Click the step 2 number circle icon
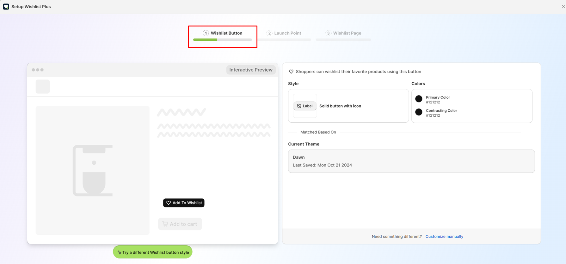 tap(269, 33)
